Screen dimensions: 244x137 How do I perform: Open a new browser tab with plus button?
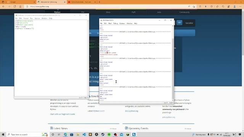[x=99, y=2]
